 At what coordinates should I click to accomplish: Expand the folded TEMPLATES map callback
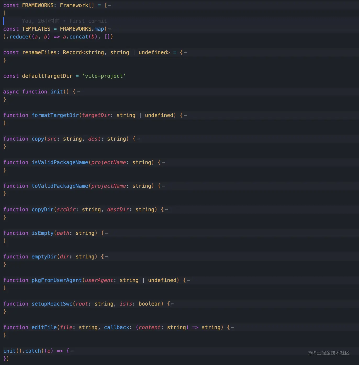(110, 29)
